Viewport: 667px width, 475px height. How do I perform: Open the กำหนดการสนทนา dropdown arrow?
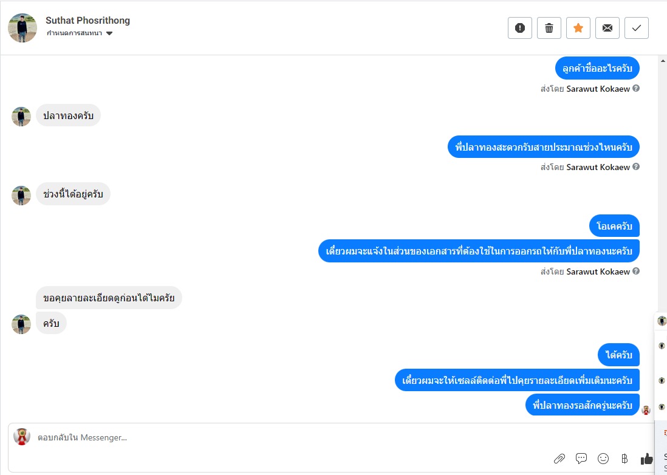point(109,33)
